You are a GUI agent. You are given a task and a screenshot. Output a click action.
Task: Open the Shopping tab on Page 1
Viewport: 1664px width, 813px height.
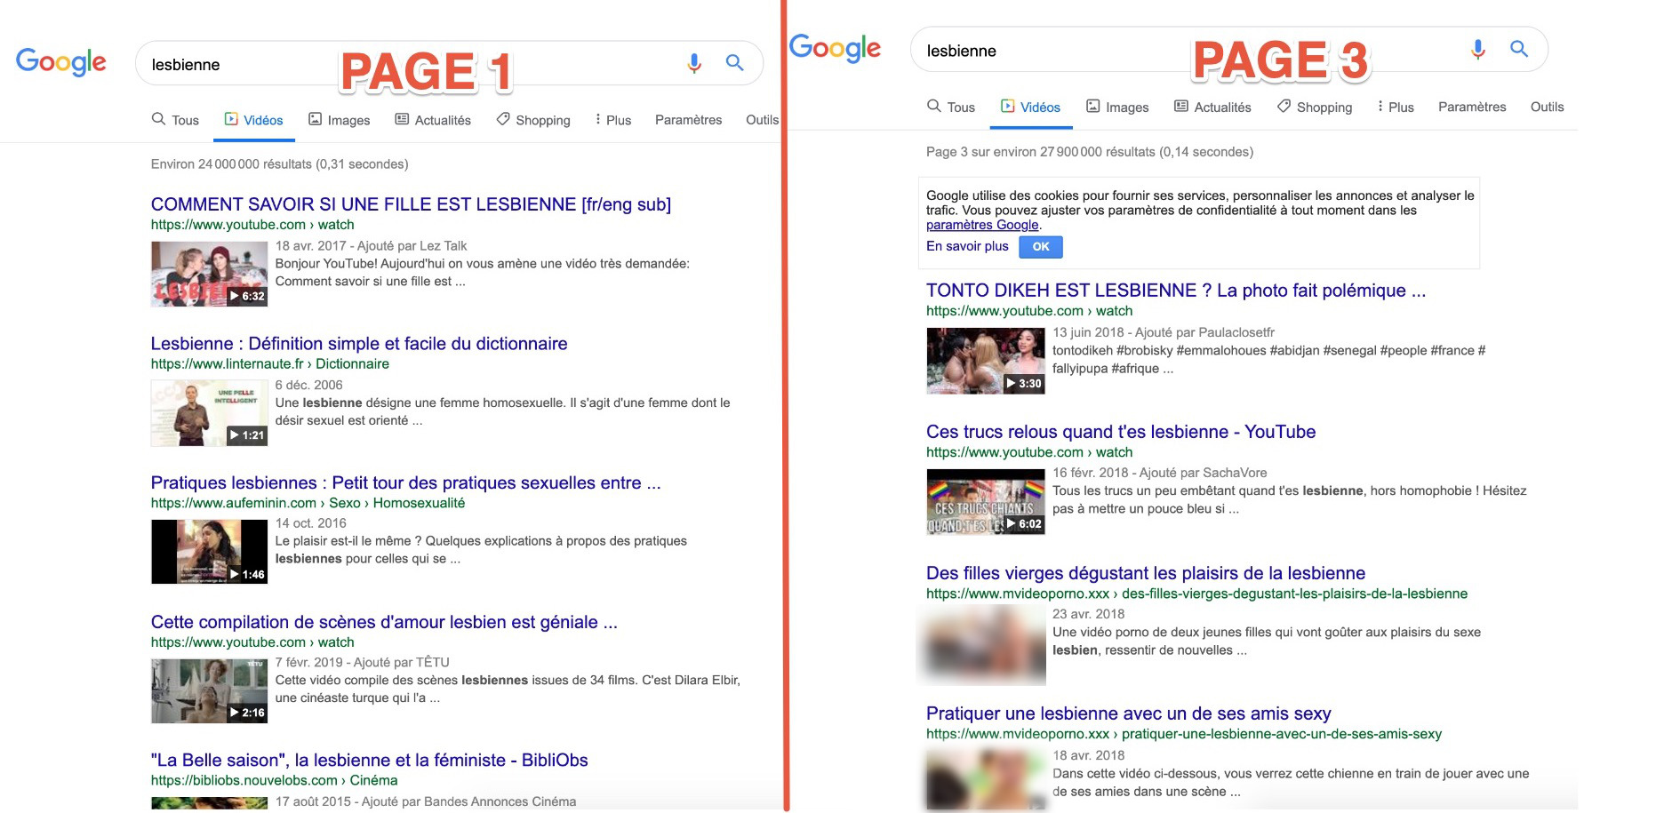click(x=533, y=120)
